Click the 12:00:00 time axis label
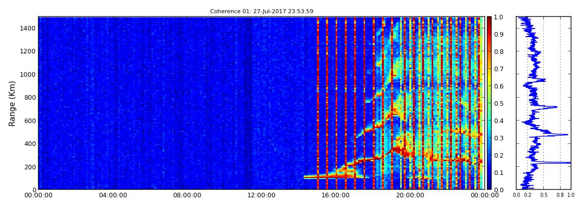This screenshot has height=207, width=584. [261, 195]
